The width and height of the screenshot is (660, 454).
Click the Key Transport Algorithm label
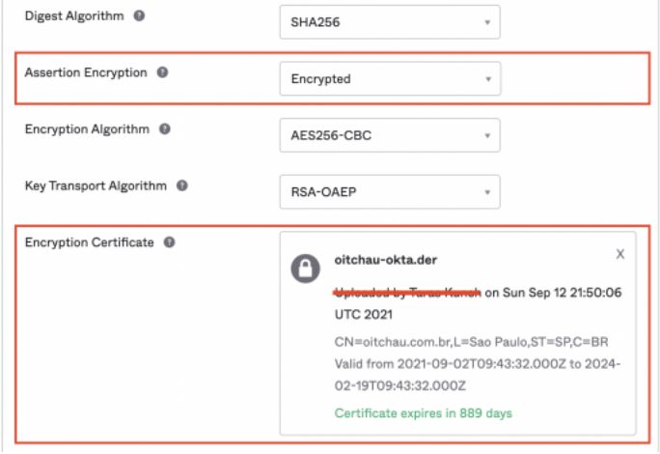96,185
